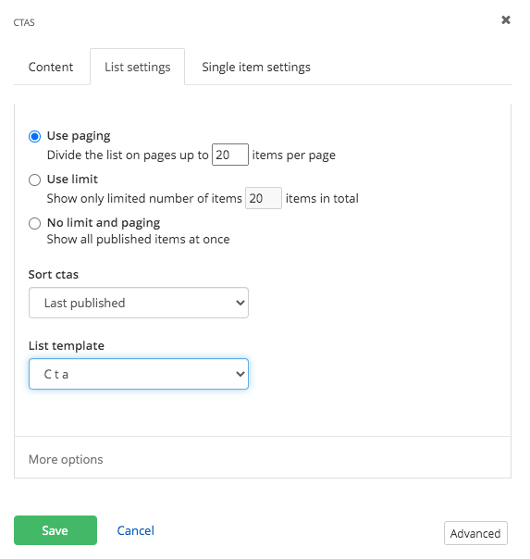
Task: Save the widget settings
Action: (x=55, y=530)
